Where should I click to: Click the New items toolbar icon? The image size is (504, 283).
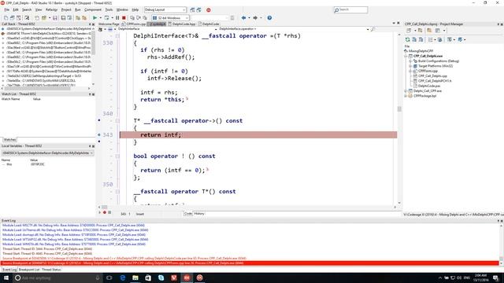point(6,18)
